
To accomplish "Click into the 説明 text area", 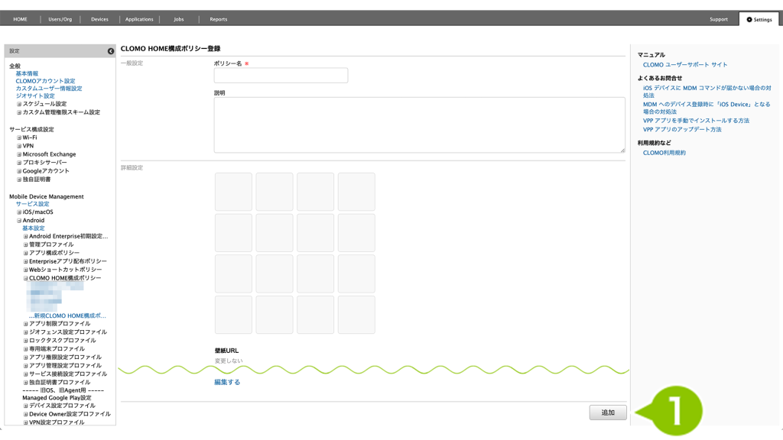I will [420, 125].
